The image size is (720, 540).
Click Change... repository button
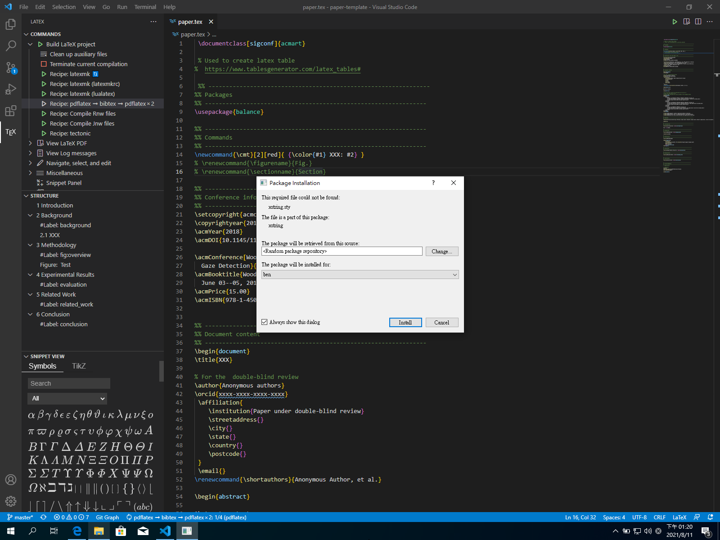[442, 251]
